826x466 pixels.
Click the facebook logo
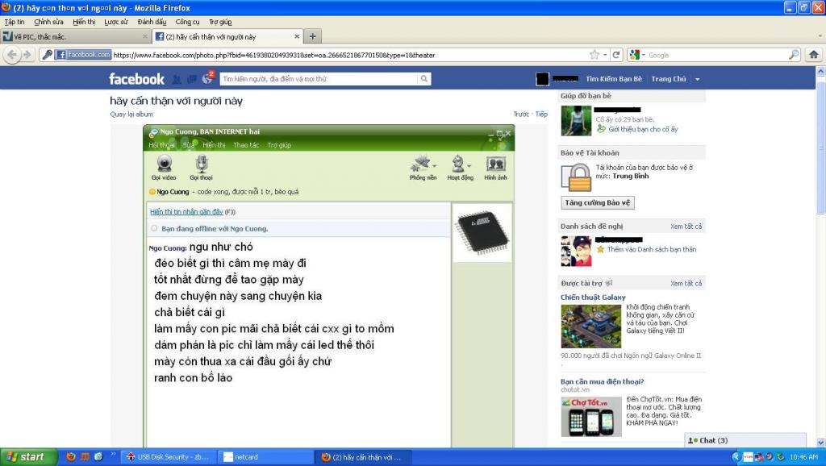(x=136, y=79)
